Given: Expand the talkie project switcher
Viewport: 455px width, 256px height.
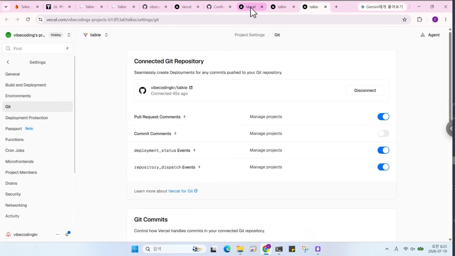Looking at the screenshot, I should 106,35.
